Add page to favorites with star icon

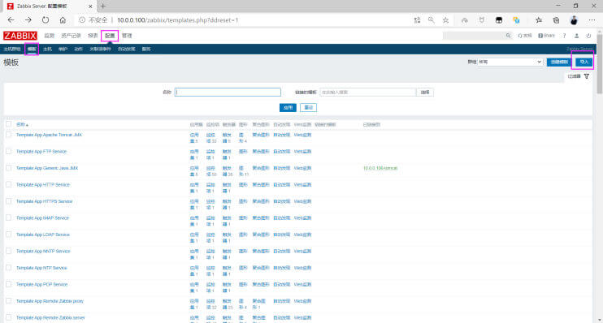[445, 20]
